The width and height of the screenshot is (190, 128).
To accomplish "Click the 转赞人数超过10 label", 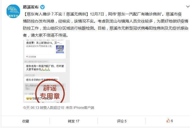I will 52,108.
